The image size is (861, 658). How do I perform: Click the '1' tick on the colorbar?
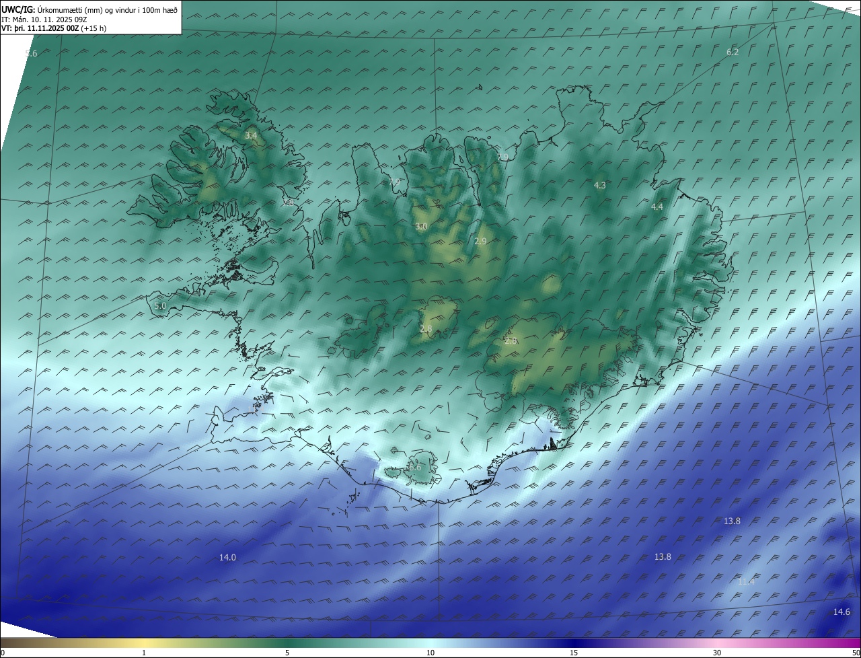coord(144,653)
